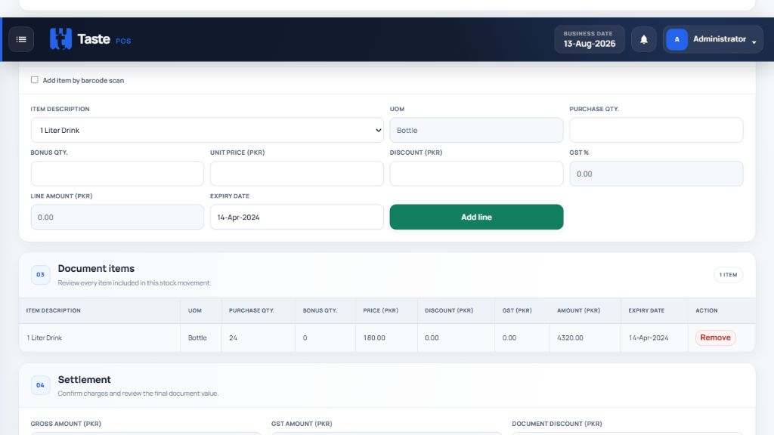
Task: Click the 03 step badge
Action: (x=41, y=275)
